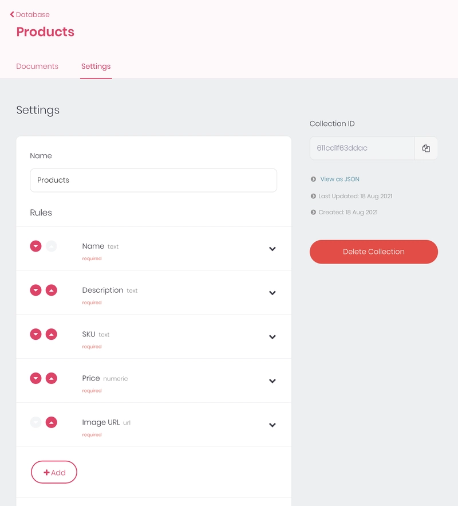Move the Description rule down

pyautogui.click(x=35, y=291)
